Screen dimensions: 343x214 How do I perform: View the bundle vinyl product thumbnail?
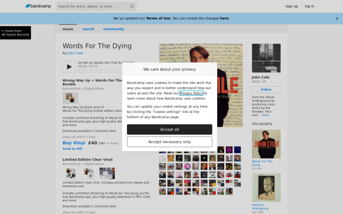[70, 98]
